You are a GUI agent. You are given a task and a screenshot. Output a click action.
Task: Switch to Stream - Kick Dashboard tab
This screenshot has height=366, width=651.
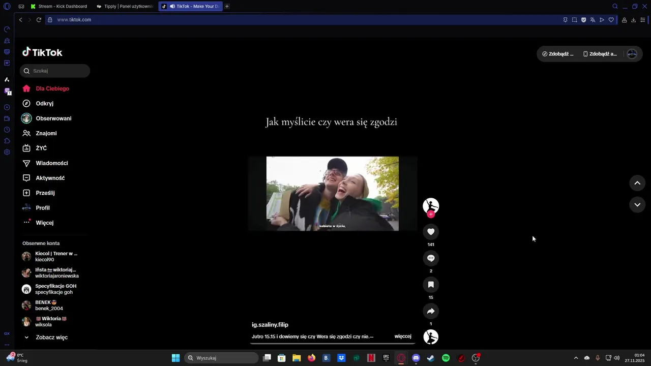click(x=58, y=7)
